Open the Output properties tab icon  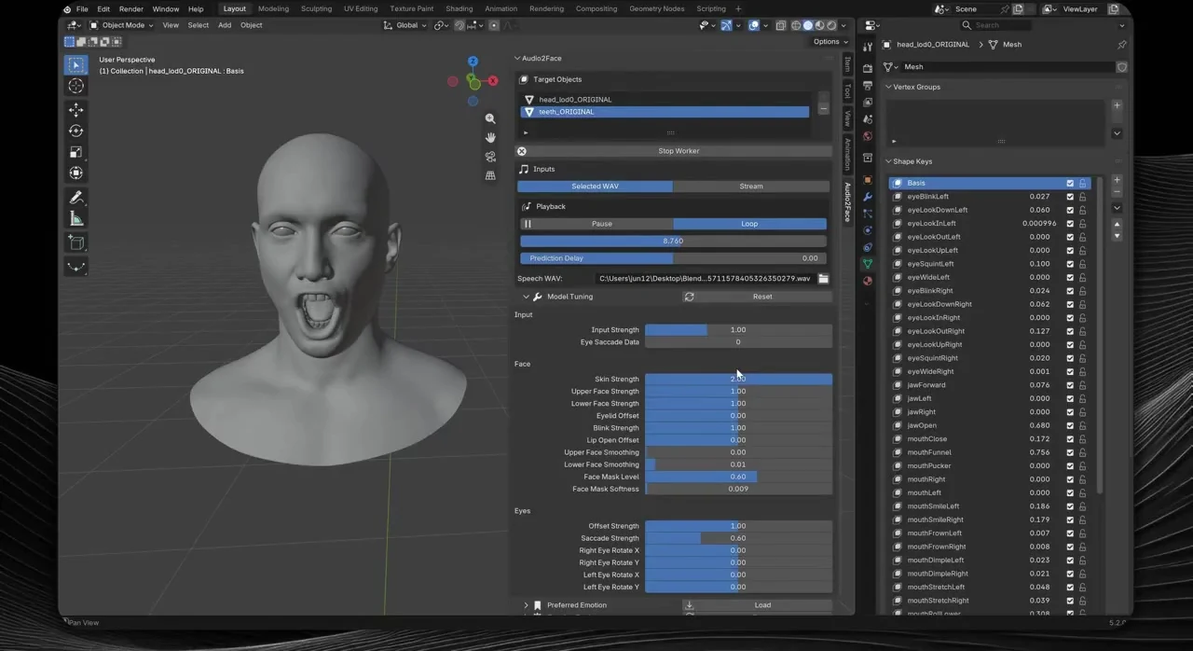[868, 86]
